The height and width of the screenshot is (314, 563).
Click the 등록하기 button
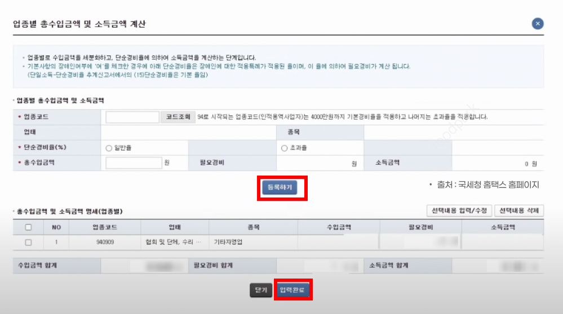click(280, 187)
